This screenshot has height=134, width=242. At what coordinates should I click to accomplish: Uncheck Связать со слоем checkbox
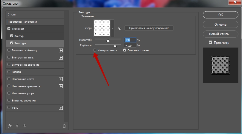pyautogui.click(x=125, y=50)
